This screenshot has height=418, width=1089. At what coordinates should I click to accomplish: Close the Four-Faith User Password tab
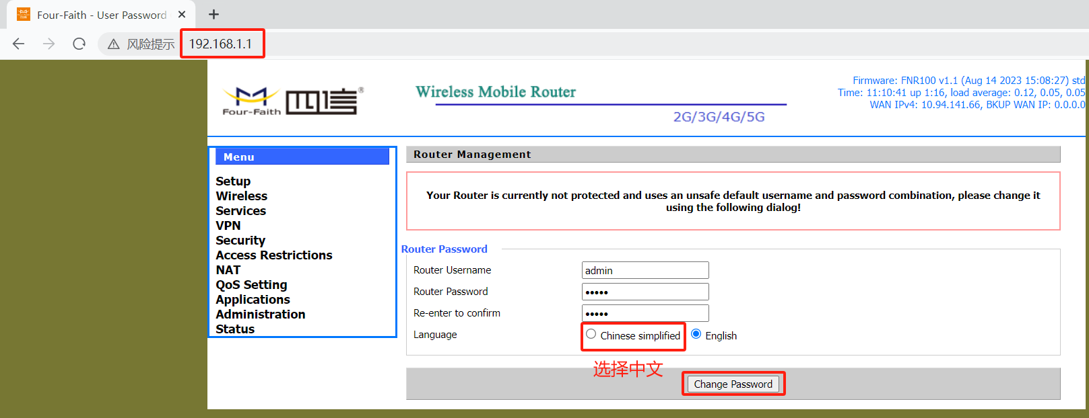(x=182, y=14)
